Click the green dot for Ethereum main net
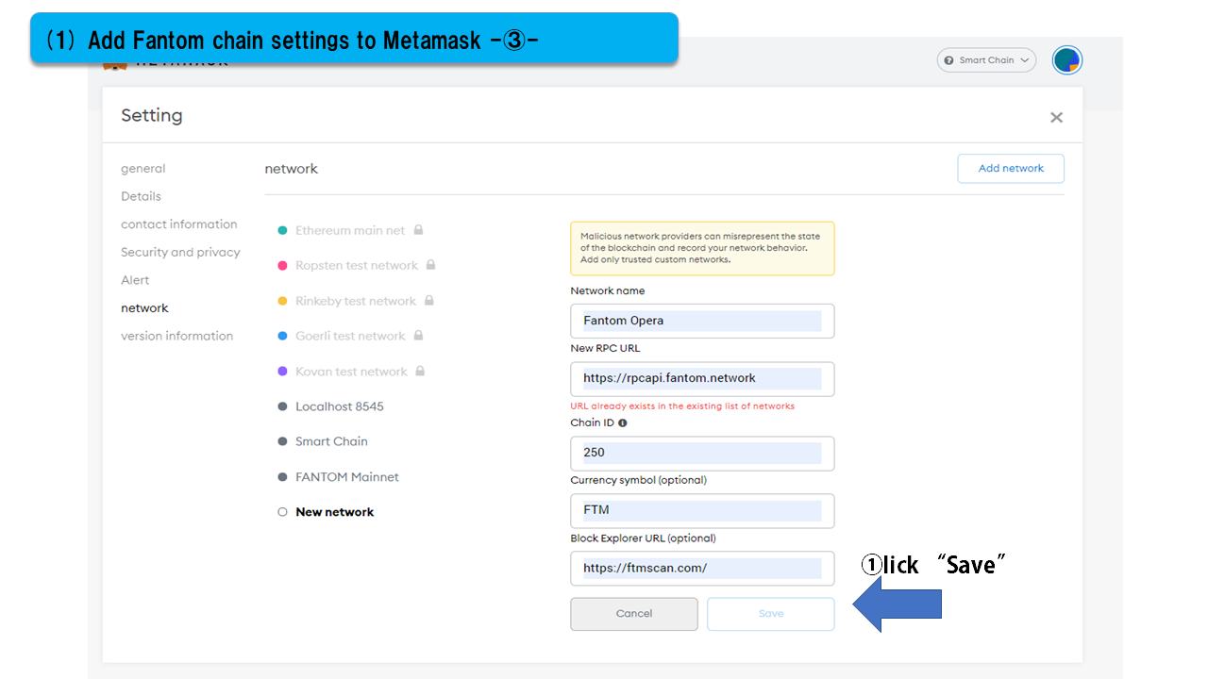 point(282,230)
